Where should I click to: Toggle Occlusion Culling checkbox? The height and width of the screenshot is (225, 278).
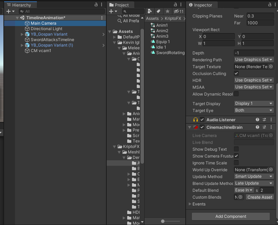tap(236, 73)
